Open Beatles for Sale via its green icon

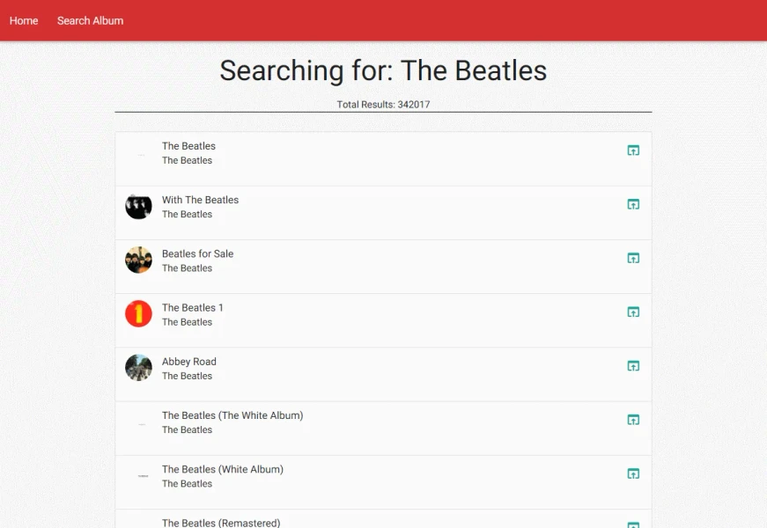tap(633, 258)
